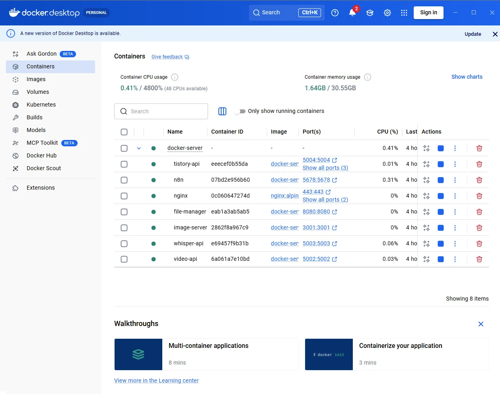Check the image-server row checkbox
500x394 pixels.
124,228
